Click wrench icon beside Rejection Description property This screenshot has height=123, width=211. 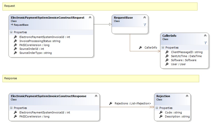pyautogui.click(x=161, y=117)
